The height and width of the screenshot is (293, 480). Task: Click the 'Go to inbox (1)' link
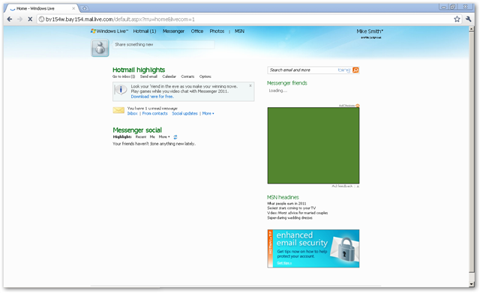tap(124, 76)
